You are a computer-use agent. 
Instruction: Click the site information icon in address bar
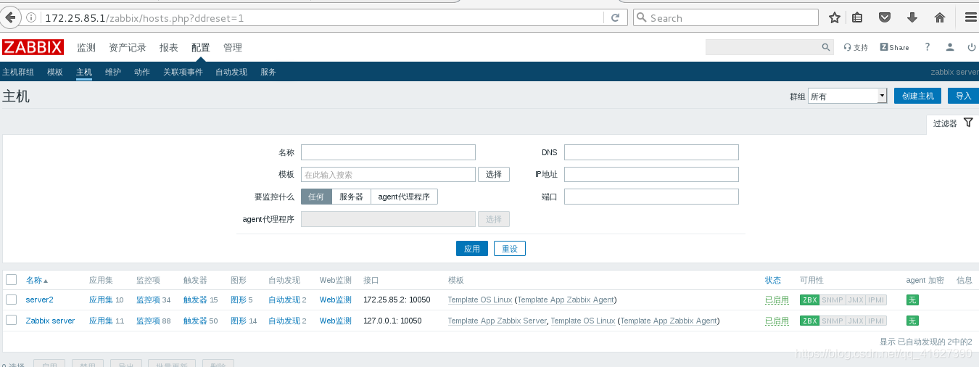click(x=31, y=17)
